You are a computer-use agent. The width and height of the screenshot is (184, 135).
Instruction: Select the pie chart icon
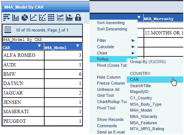coord(25,17)
